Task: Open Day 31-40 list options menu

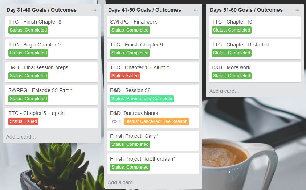Action: tap(94, 10)
